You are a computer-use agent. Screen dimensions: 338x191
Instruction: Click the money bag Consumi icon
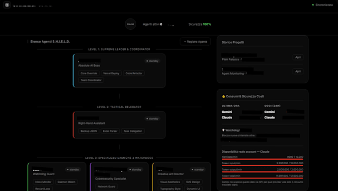tap(223, 96)
